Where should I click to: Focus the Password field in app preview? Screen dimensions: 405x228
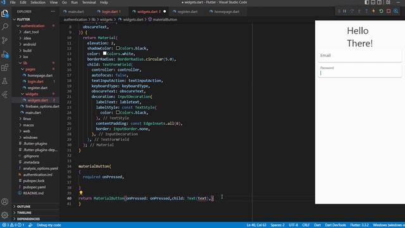(x=360, y=71)
